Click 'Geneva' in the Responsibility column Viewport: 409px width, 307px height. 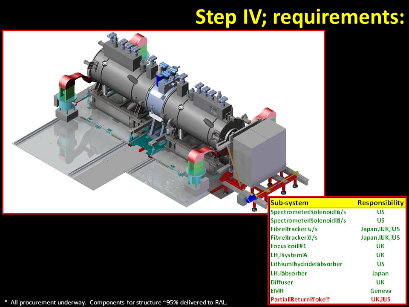pos(380,291)
